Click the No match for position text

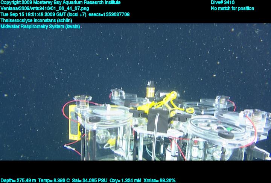pyautogui.click(x=233, y=9)
